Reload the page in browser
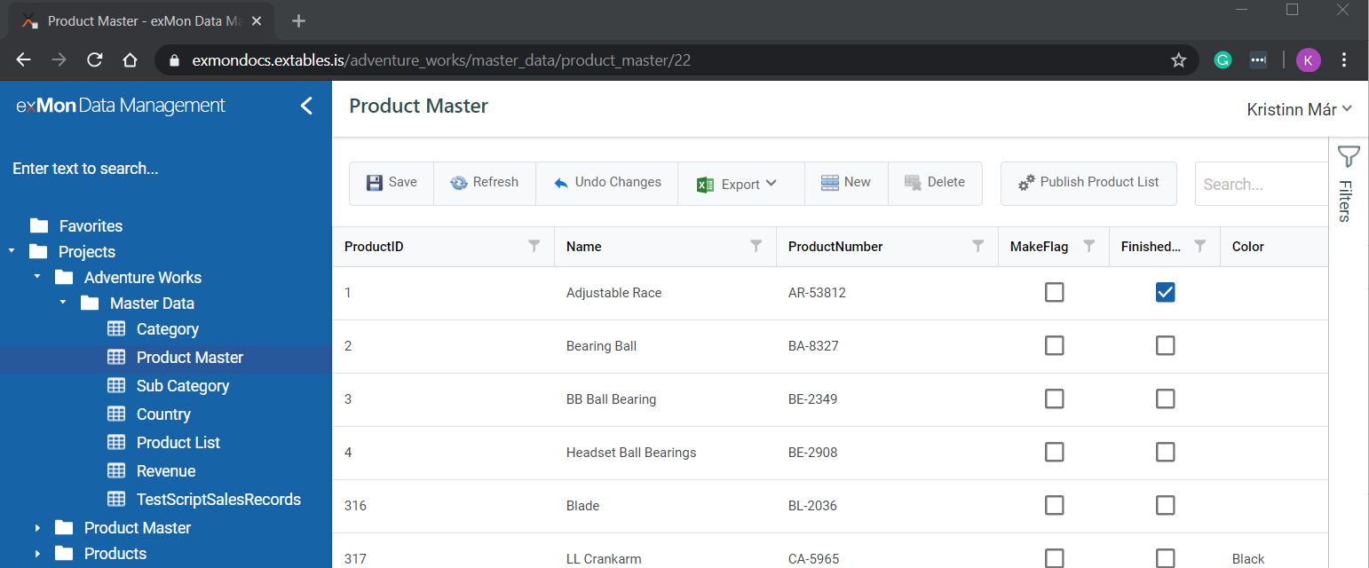This screenshot has height=568, width=1369. (x=94, y=59)
